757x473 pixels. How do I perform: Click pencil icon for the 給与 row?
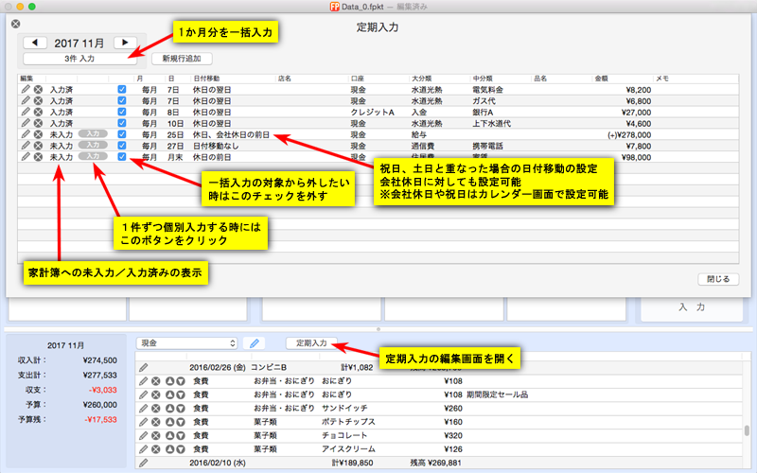(x=25, y=134)
